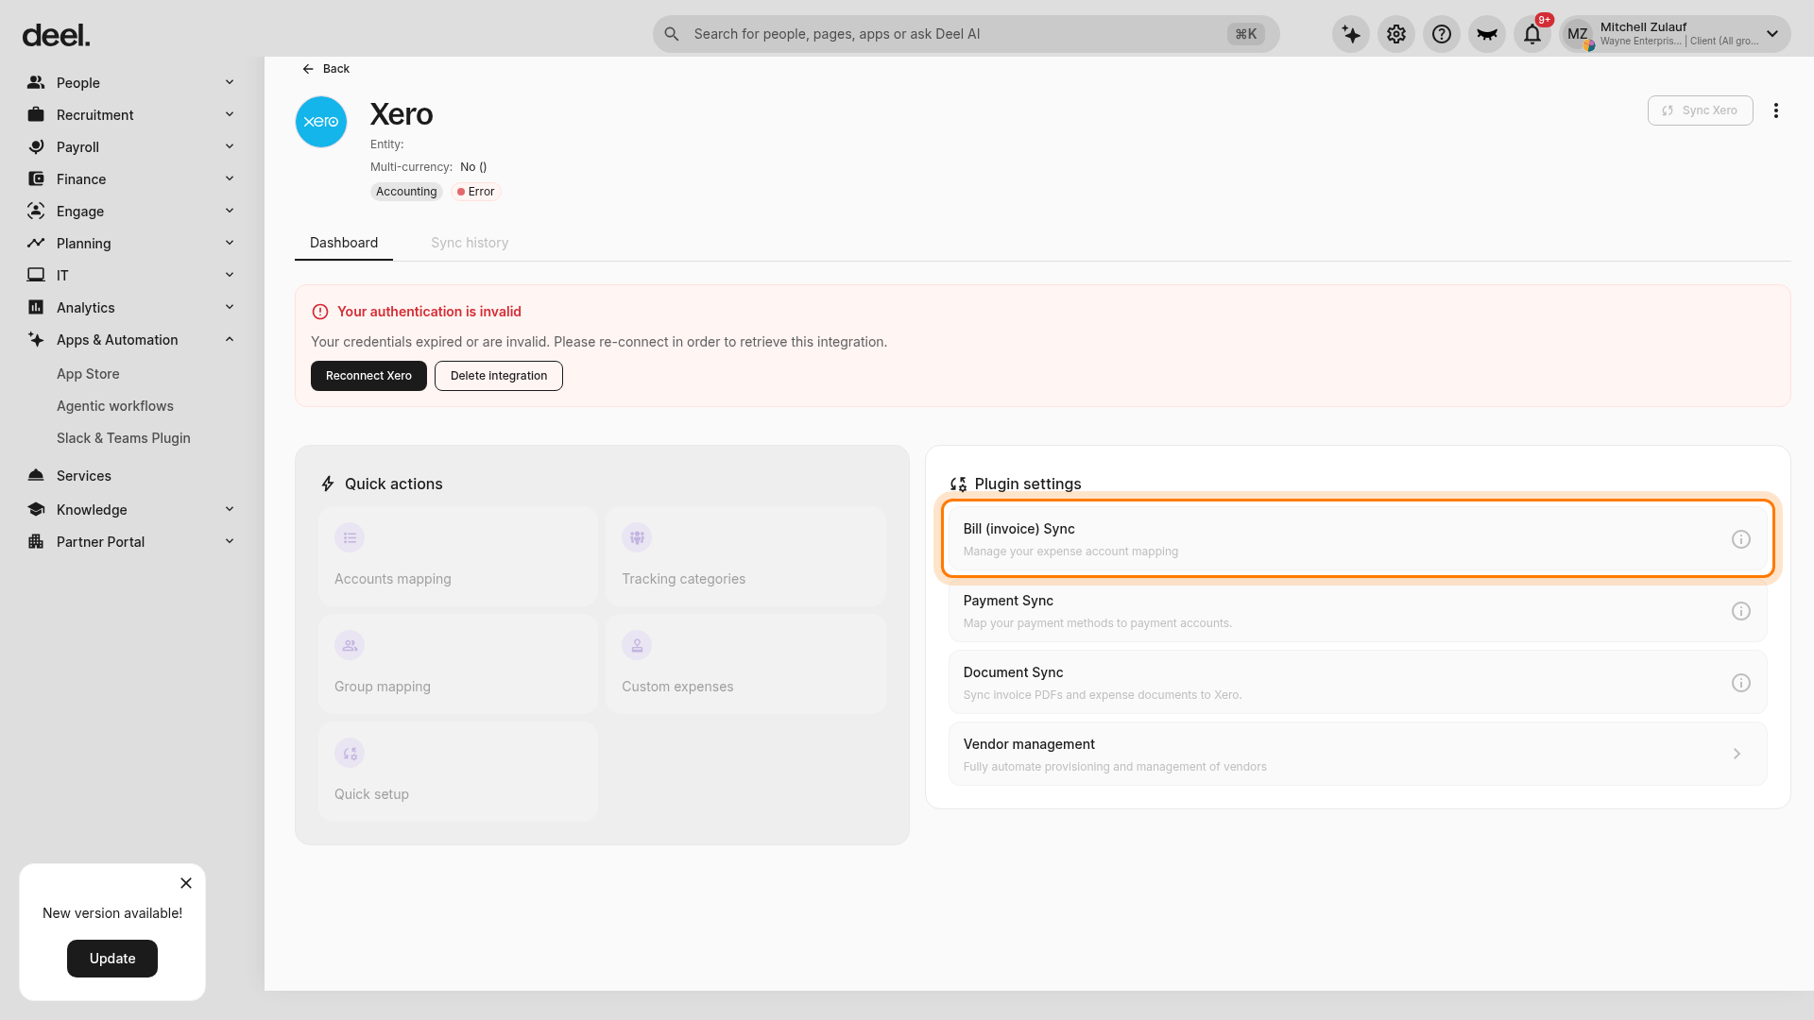Expand the Recruitment menu chevron

coord(230,114)
